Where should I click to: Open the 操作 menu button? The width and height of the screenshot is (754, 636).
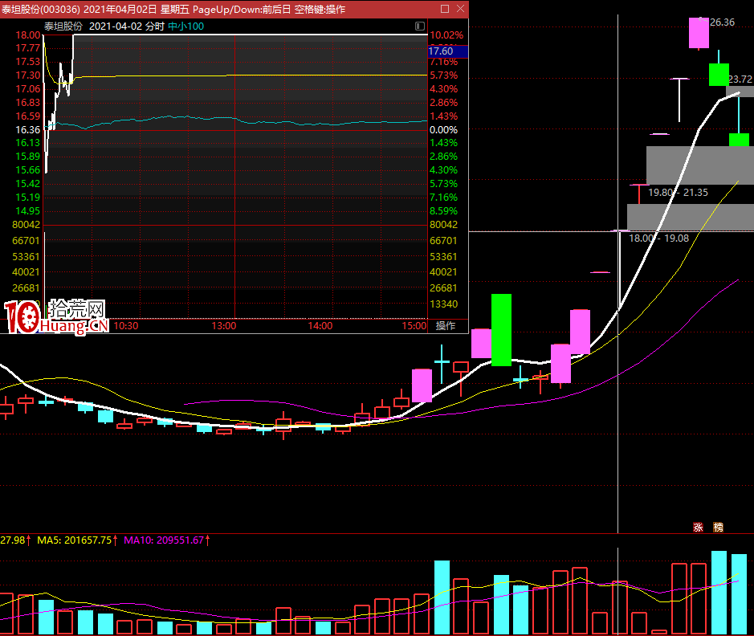[446, 326]
